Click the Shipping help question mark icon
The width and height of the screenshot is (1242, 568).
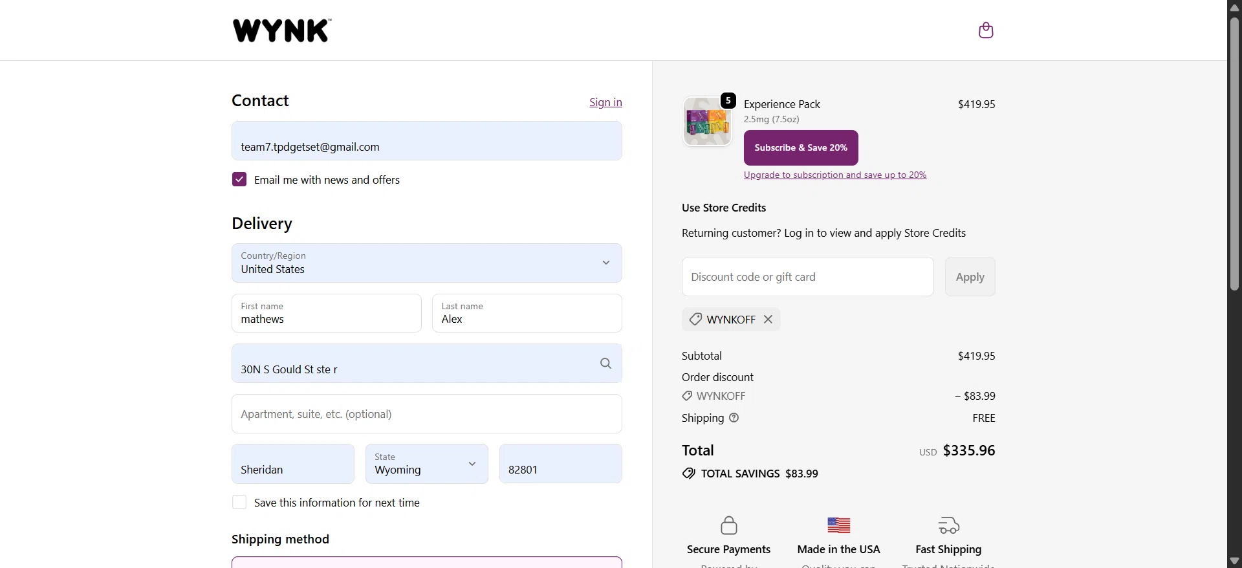734,418
